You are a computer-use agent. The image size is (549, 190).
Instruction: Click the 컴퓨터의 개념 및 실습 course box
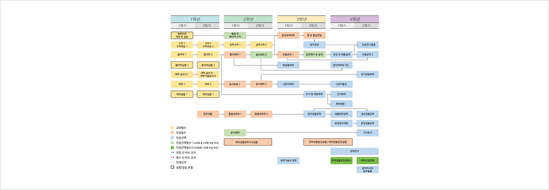pos(182,35)
